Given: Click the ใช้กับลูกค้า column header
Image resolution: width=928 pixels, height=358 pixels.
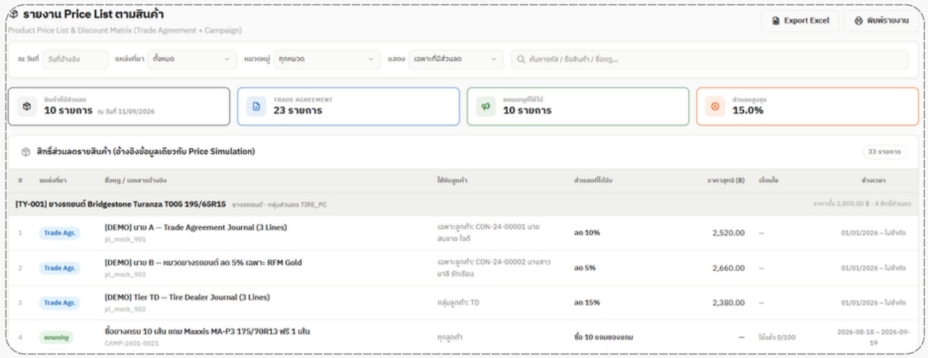Looking at the screenshot, I should [453, 181].
